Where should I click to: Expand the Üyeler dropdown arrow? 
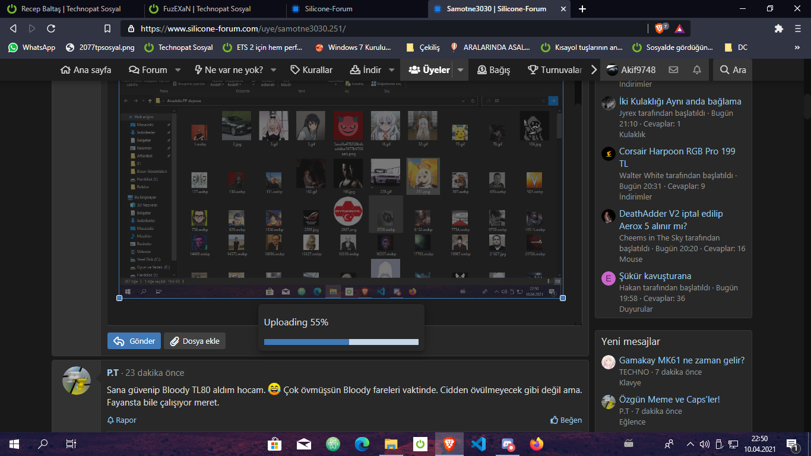(x=460, y=70)
